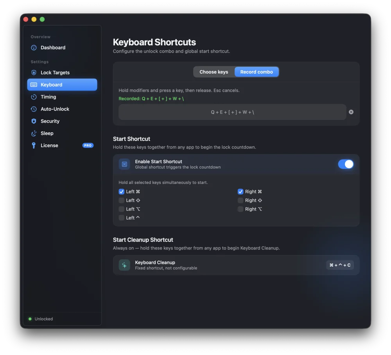Screen dimensions: 391x355
Task: Click the green Recorded combo text
Action: coord(151,99)
